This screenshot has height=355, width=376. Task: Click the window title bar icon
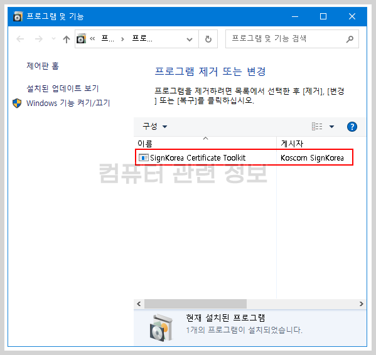click(x=18, y=16)
